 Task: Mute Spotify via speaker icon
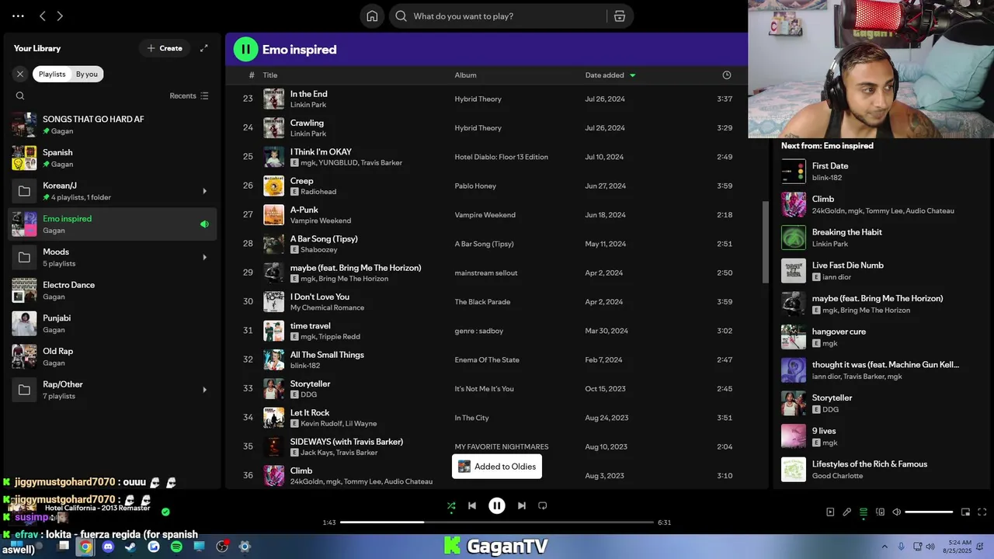click(896, 512)
